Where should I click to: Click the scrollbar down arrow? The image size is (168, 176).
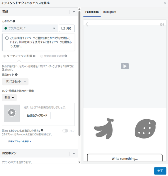(x=79, y=162)
